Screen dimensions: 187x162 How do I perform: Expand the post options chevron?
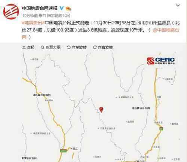pyautogui.click(x=178, y=5)
